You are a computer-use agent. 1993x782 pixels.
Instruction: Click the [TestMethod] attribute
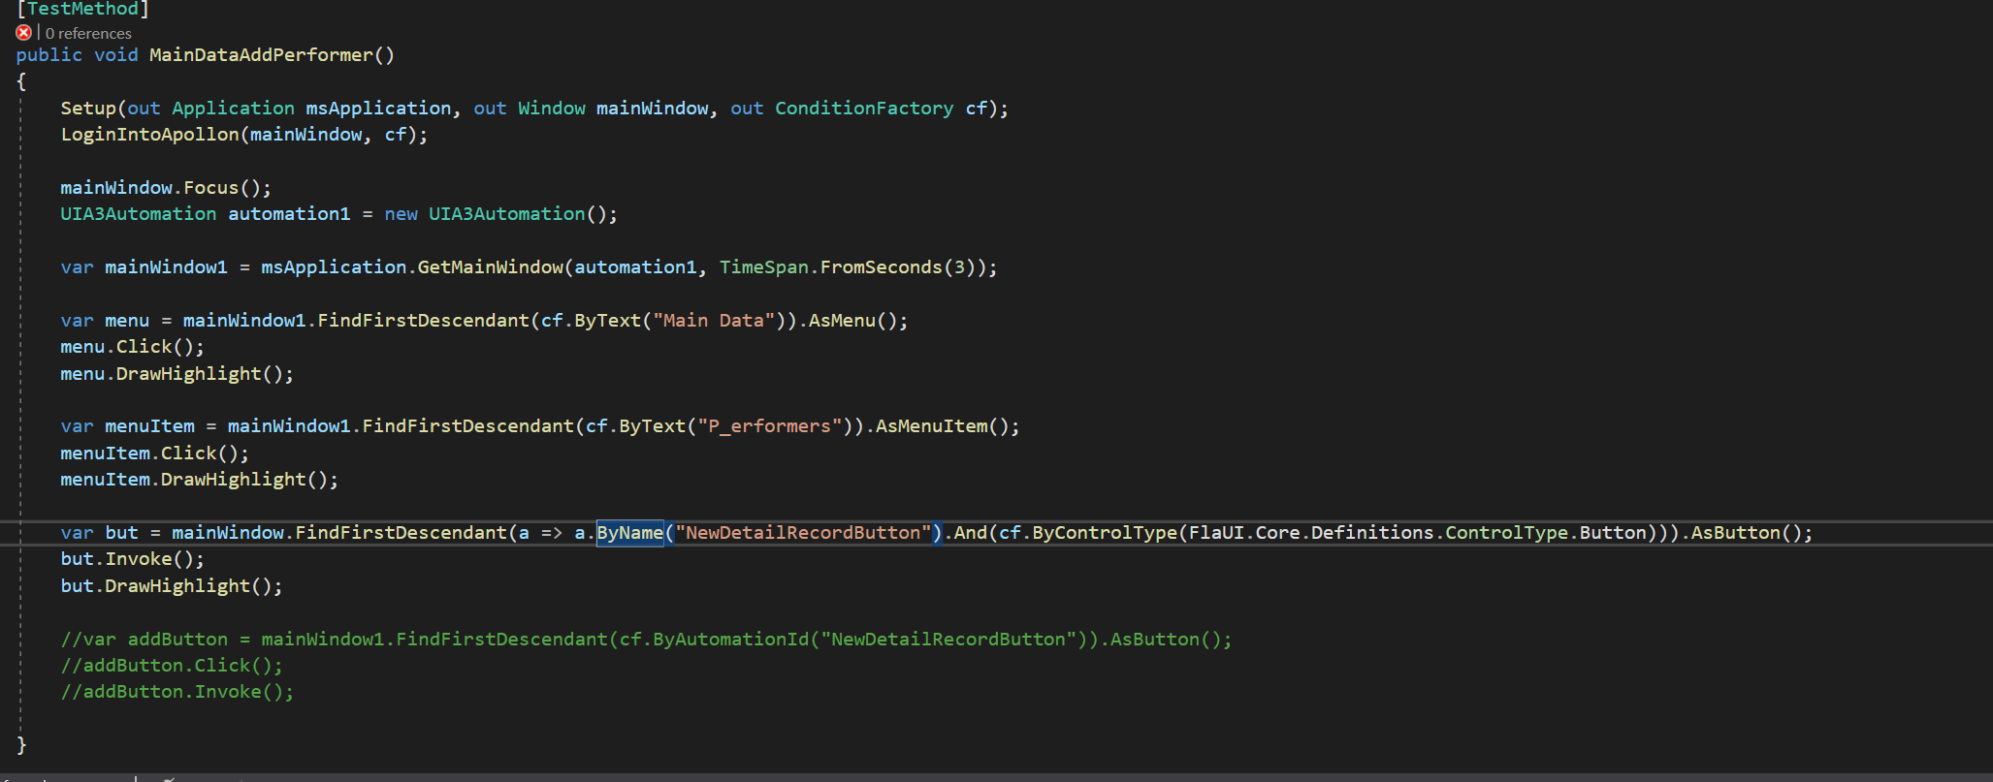pos(82,9)
